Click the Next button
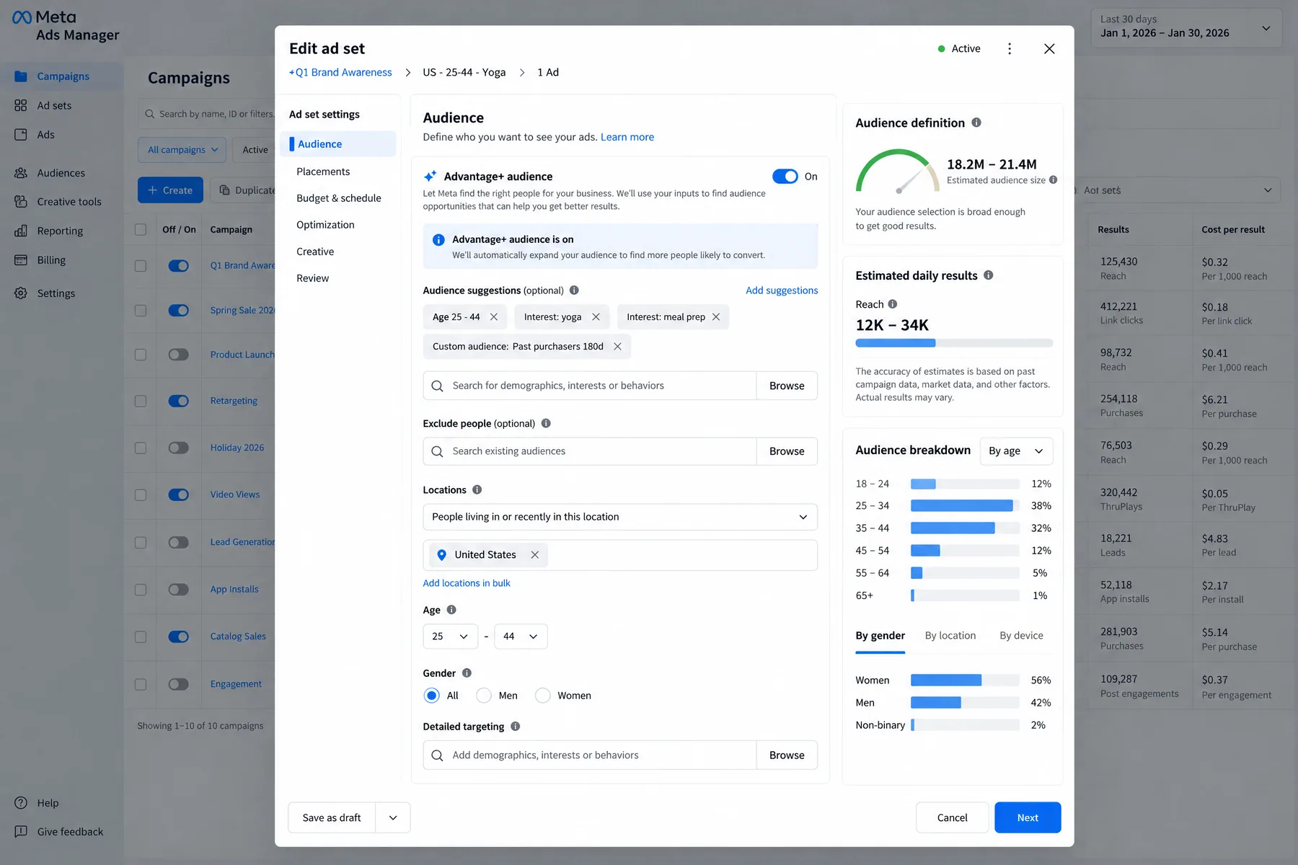 pos(1028,818)
